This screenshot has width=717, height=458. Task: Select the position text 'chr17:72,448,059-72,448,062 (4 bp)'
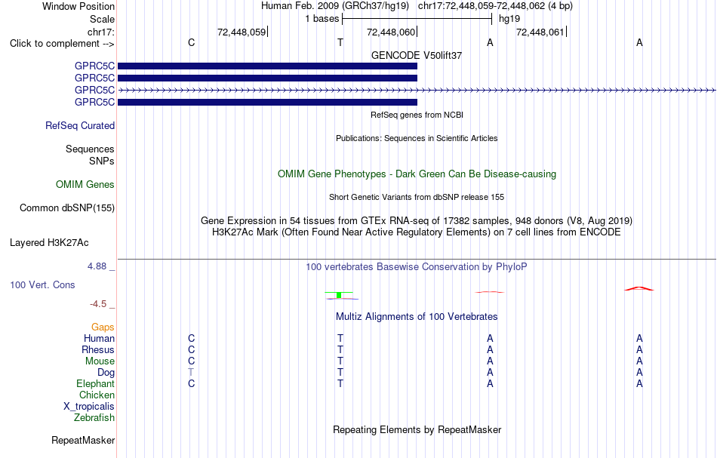coord(495,6)
